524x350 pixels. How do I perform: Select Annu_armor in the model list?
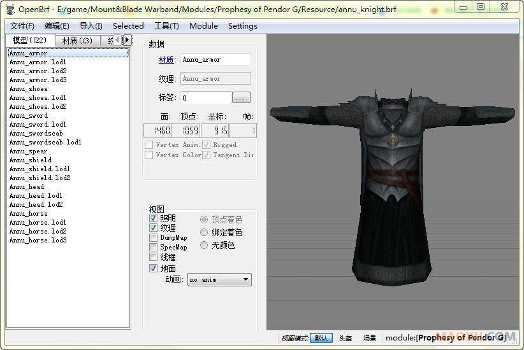coord(68,53)
